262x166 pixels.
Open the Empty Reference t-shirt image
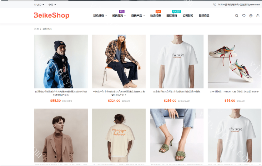pyautogui.click(x=119, y=135)
